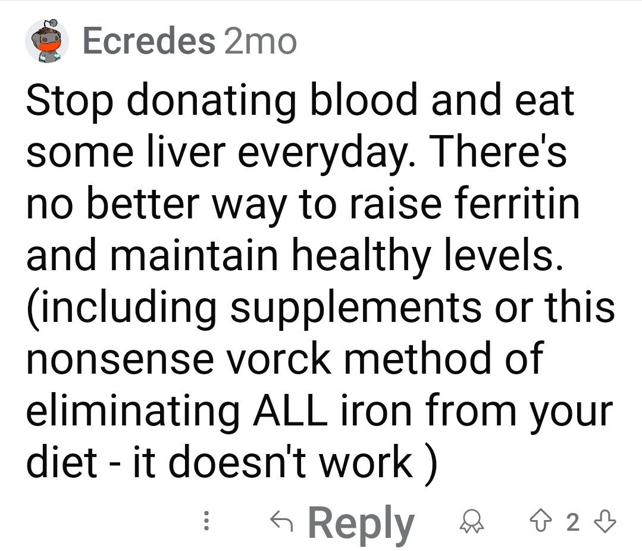
Task: Click the phrase "it doesn't work"
Action: (x=273, y=461)
